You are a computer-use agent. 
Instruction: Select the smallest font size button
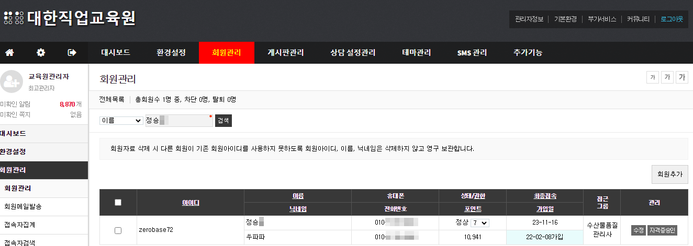(653, 78)
